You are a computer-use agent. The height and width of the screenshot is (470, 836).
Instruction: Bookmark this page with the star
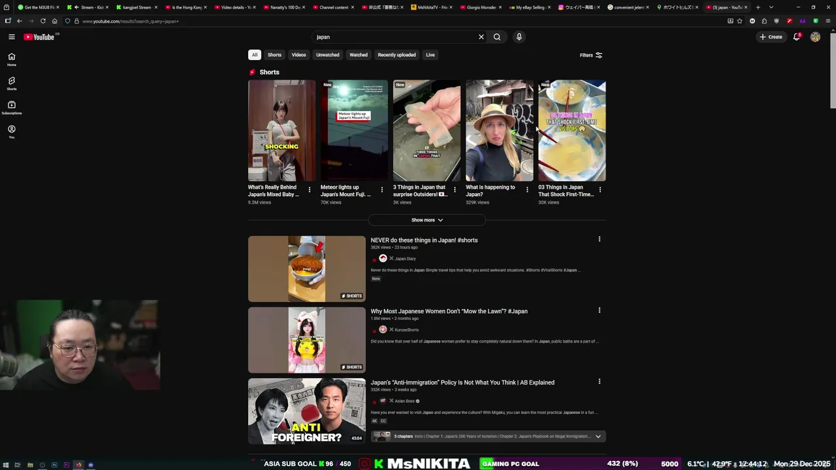(739, 21)
